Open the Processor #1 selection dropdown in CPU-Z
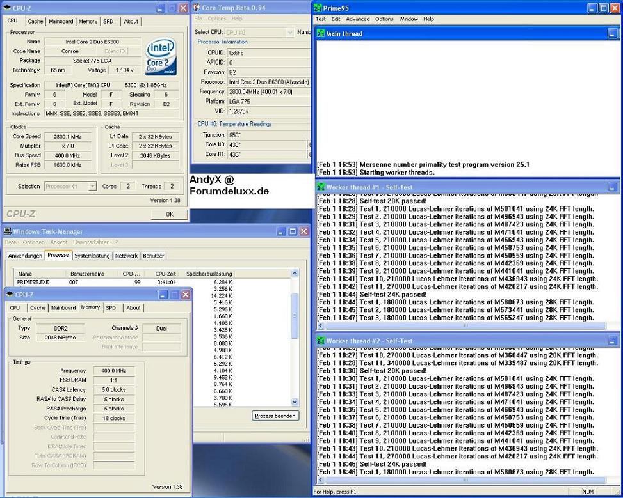The height and width of the screenshot is (498, 623). [x=92, y=186]
